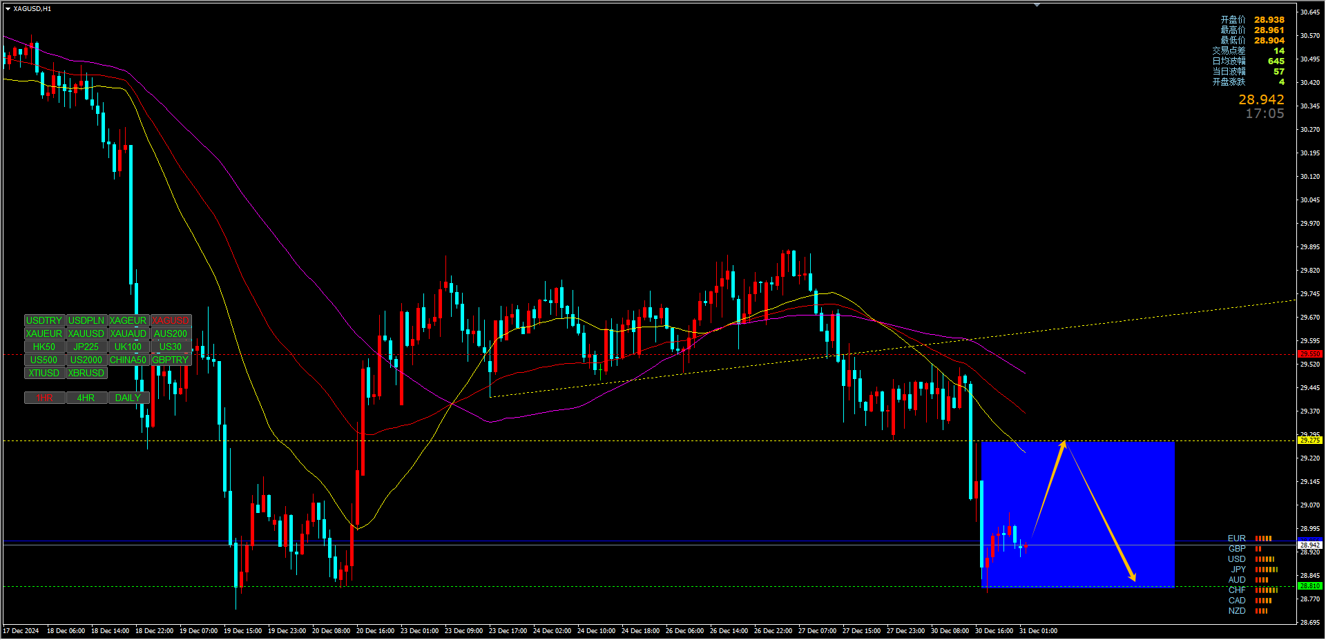Switch chart to USDTRY symbol button
Viewport: 1326px width, 640px height.
44,321
